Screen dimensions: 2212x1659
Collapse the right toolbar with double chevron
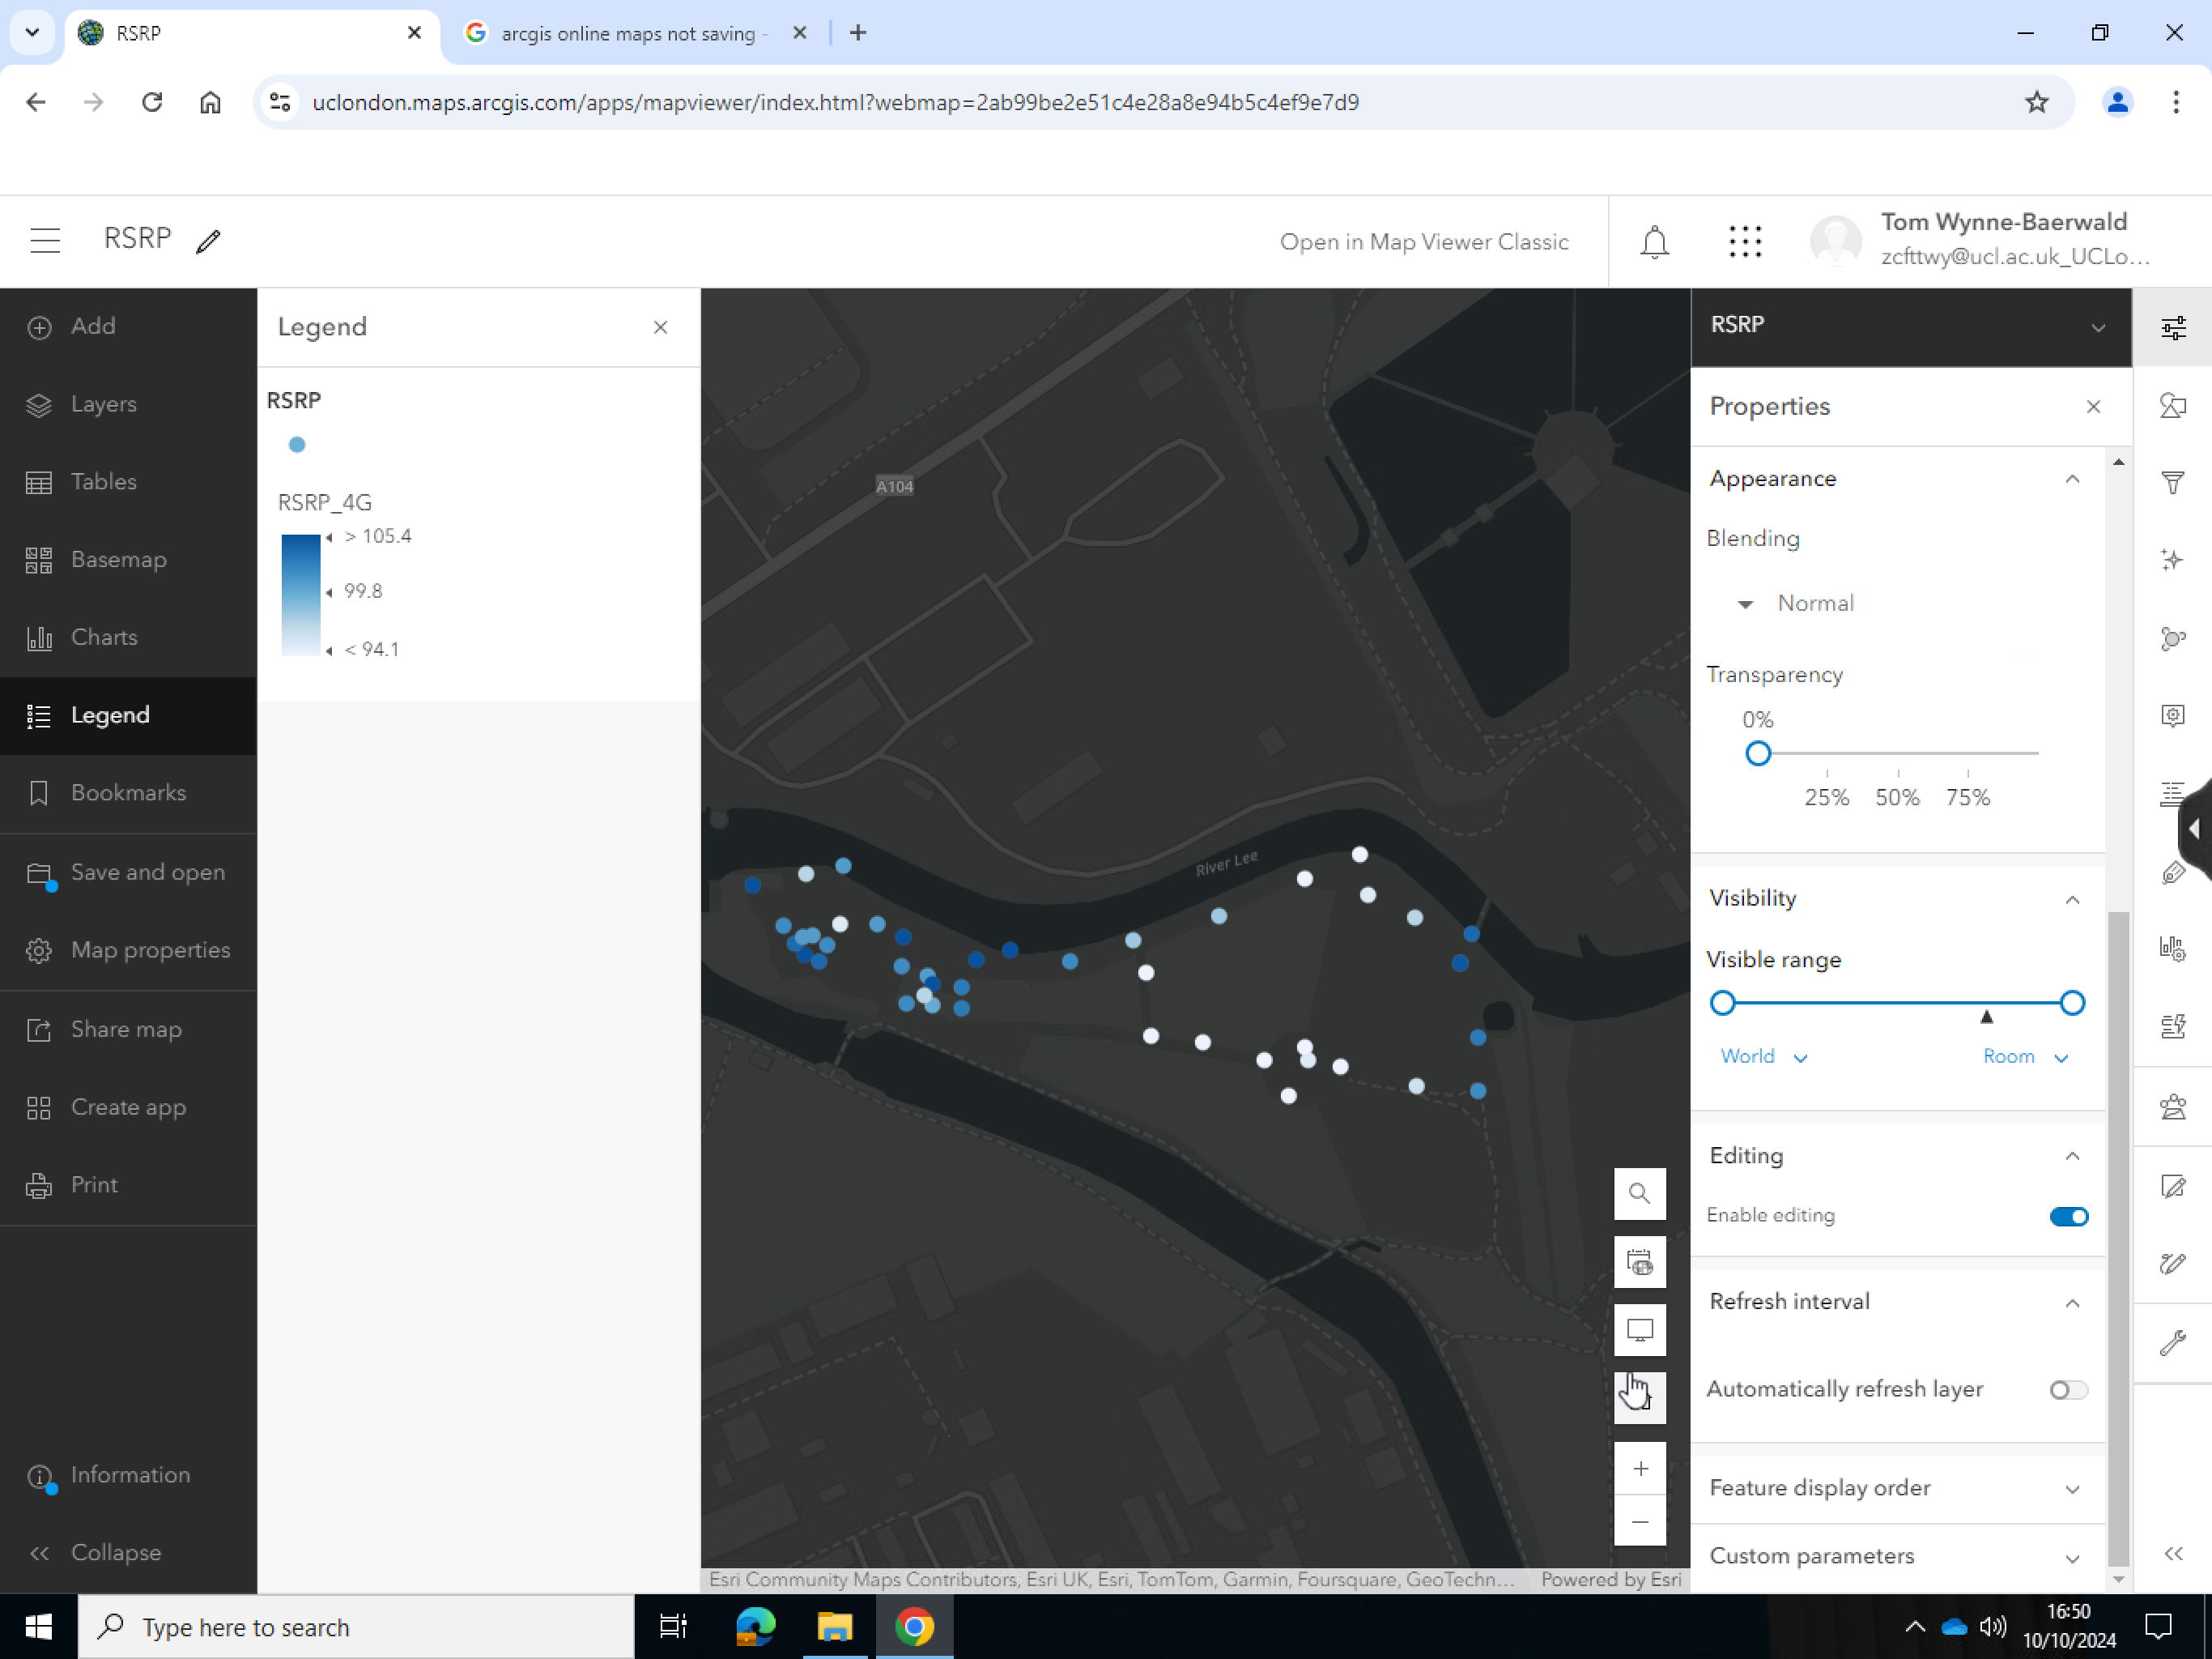coord(2173,1554)
